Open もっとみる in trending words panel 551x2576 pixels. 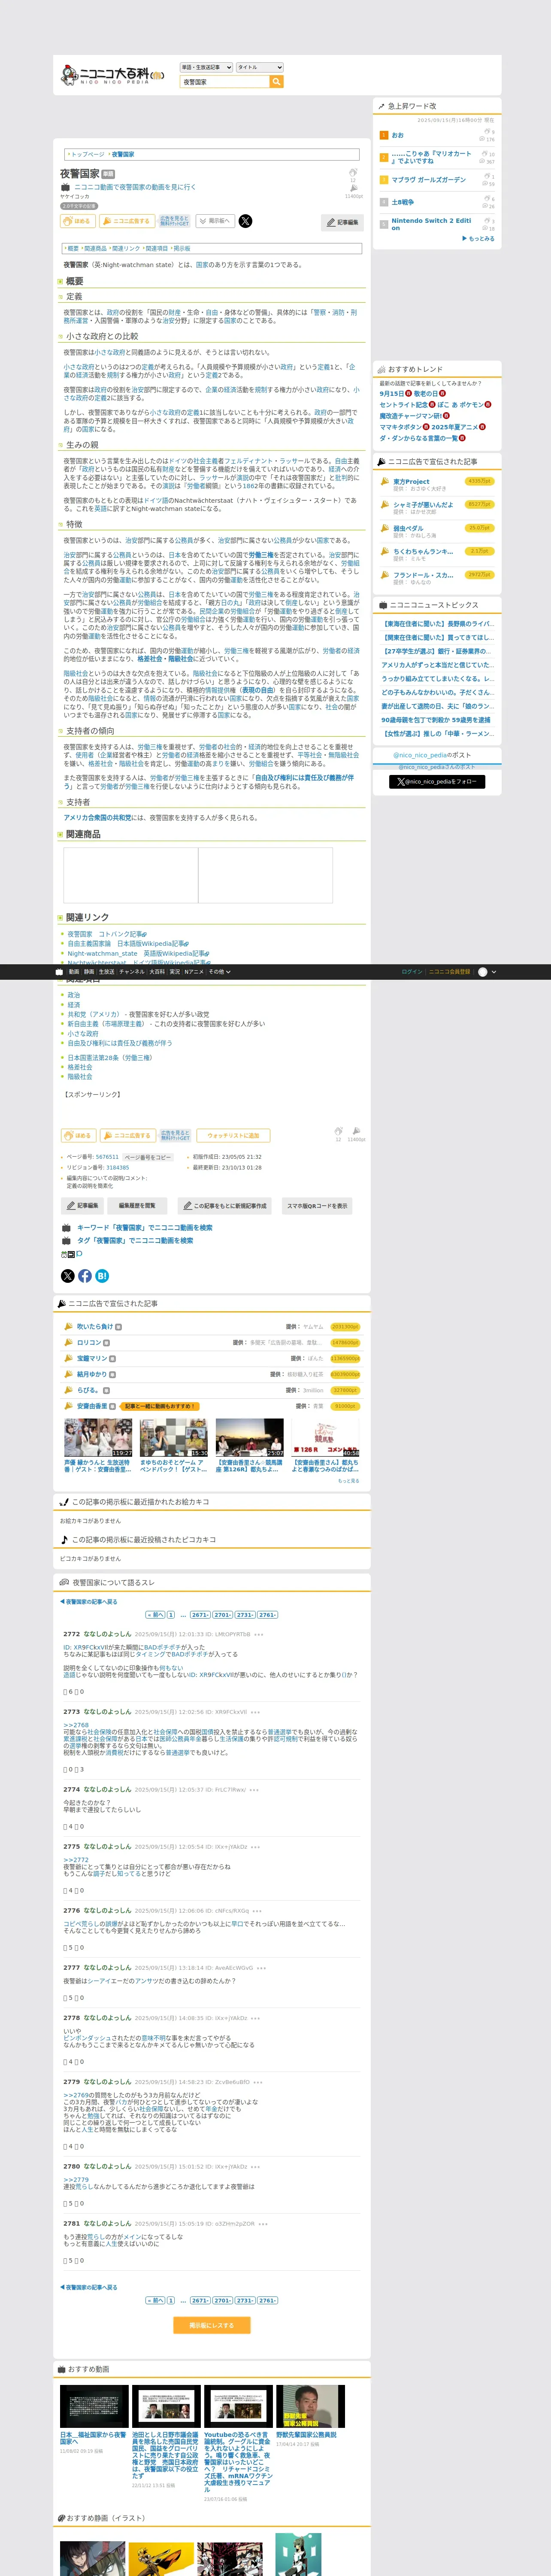coord(479,239)
